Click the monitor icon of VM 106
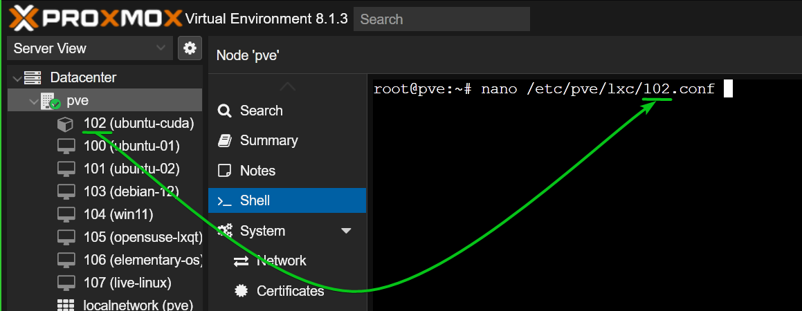 coord(66,261)
